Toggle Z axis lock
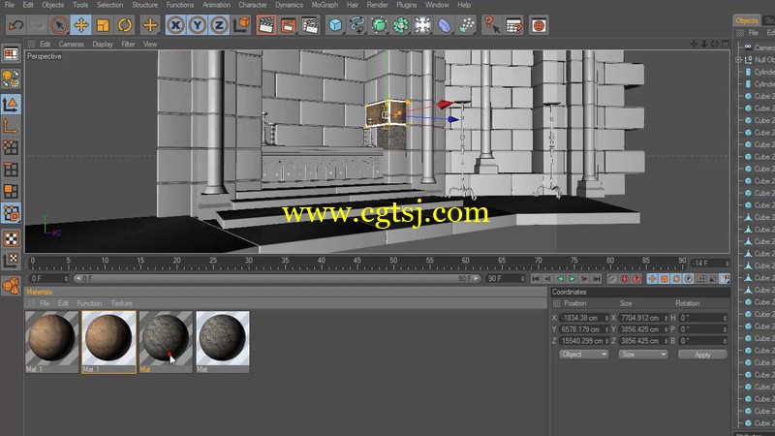 click(x=219, y=25)
